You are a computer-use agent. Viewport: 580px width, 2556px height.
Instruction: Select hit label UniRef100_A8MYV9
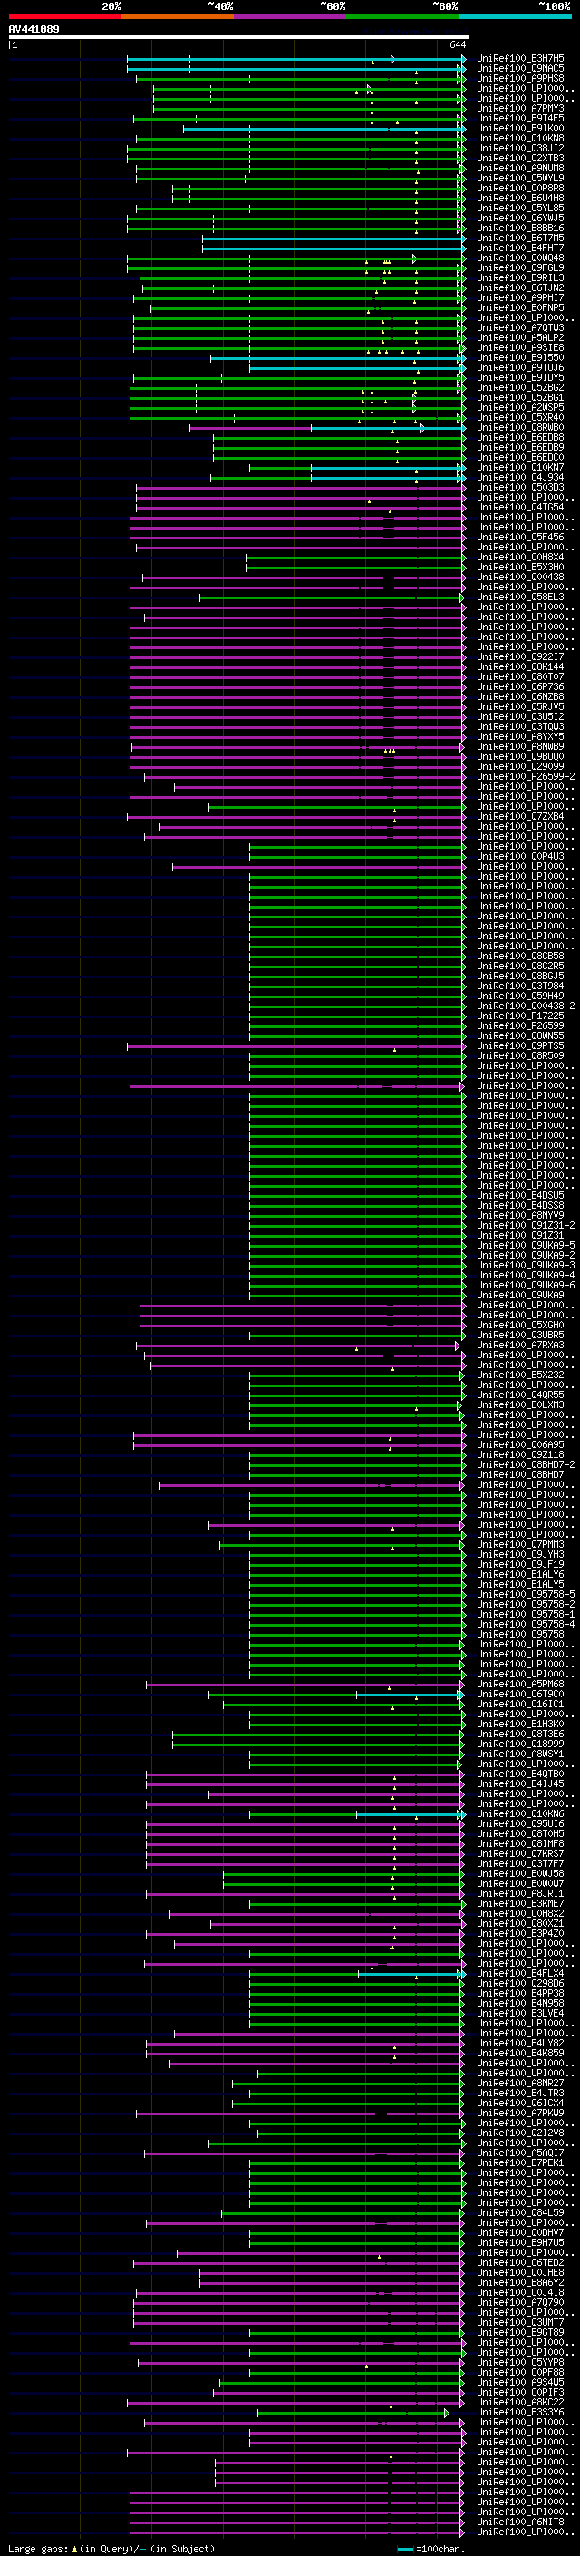tap(520, 1216)
